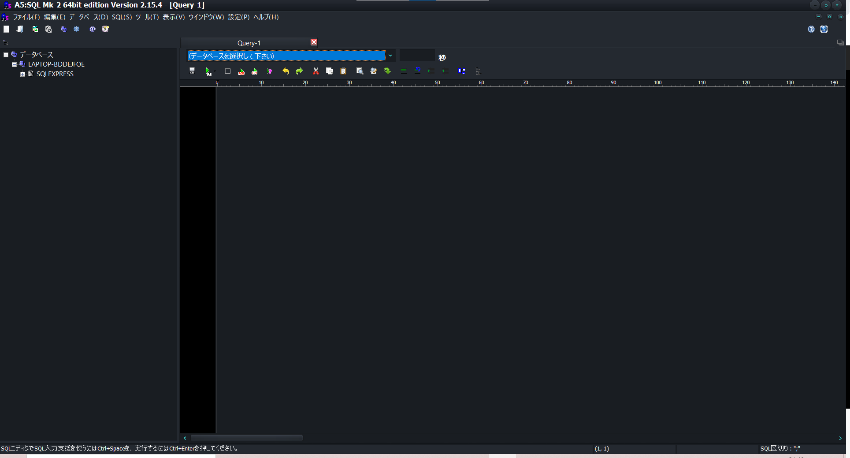
Task: Click the stop execution square icon
Action: [228, 71]
